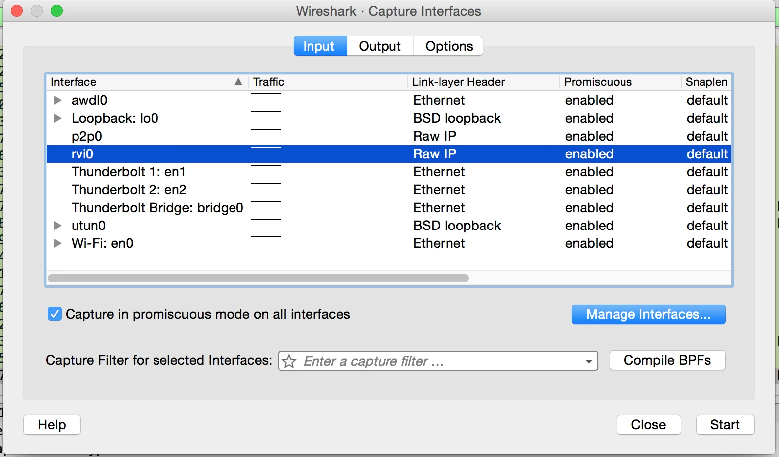Click Raw IP link-layer cell for p2p0
Screen dimensions: 779x457
[435, 136]
